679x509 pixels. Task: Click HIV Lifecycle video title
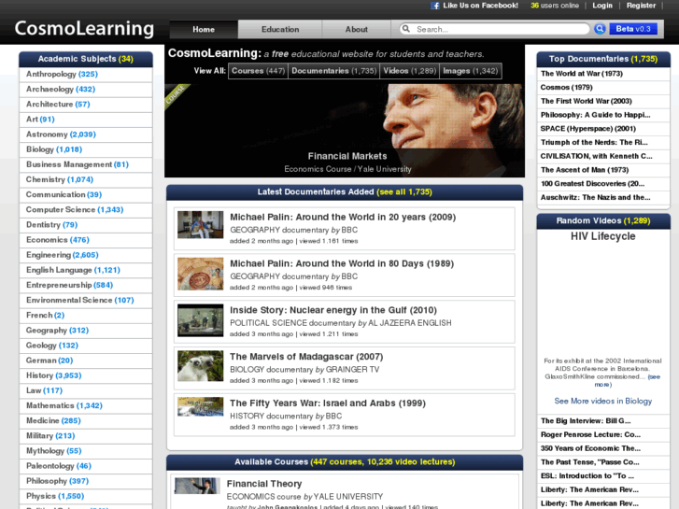[602, 236]
